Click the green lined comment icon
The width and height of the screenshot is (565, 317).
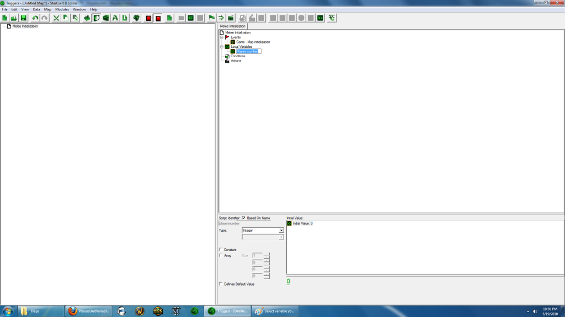190,18
